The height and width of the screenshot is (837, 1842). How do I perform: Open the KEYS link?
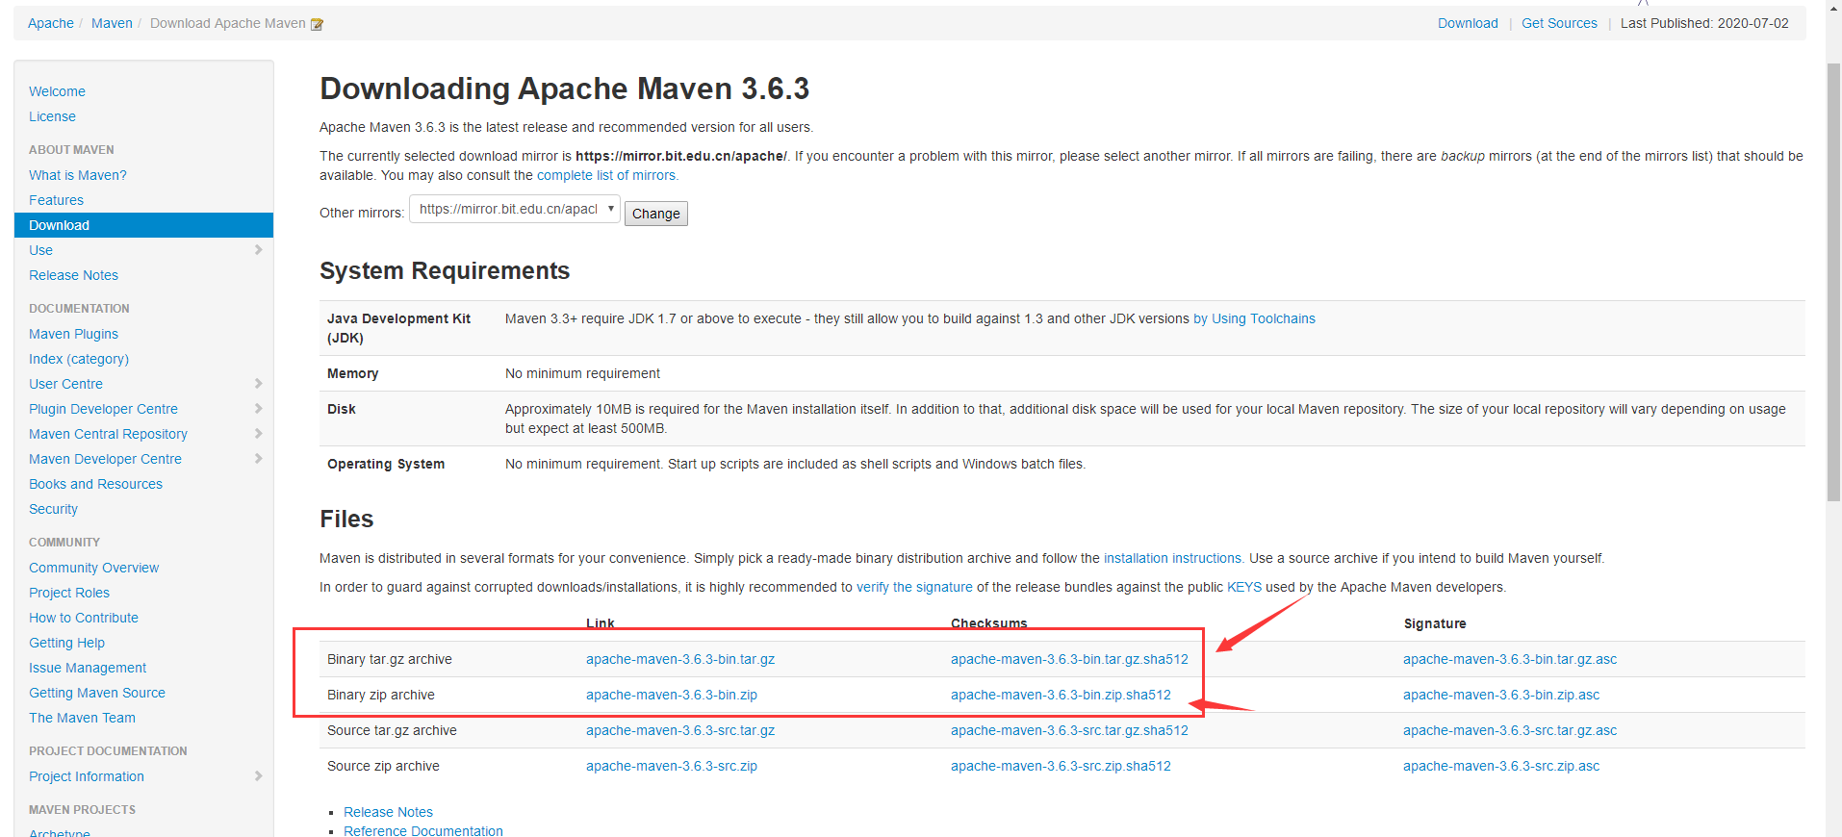click(x=1244, y=587)
